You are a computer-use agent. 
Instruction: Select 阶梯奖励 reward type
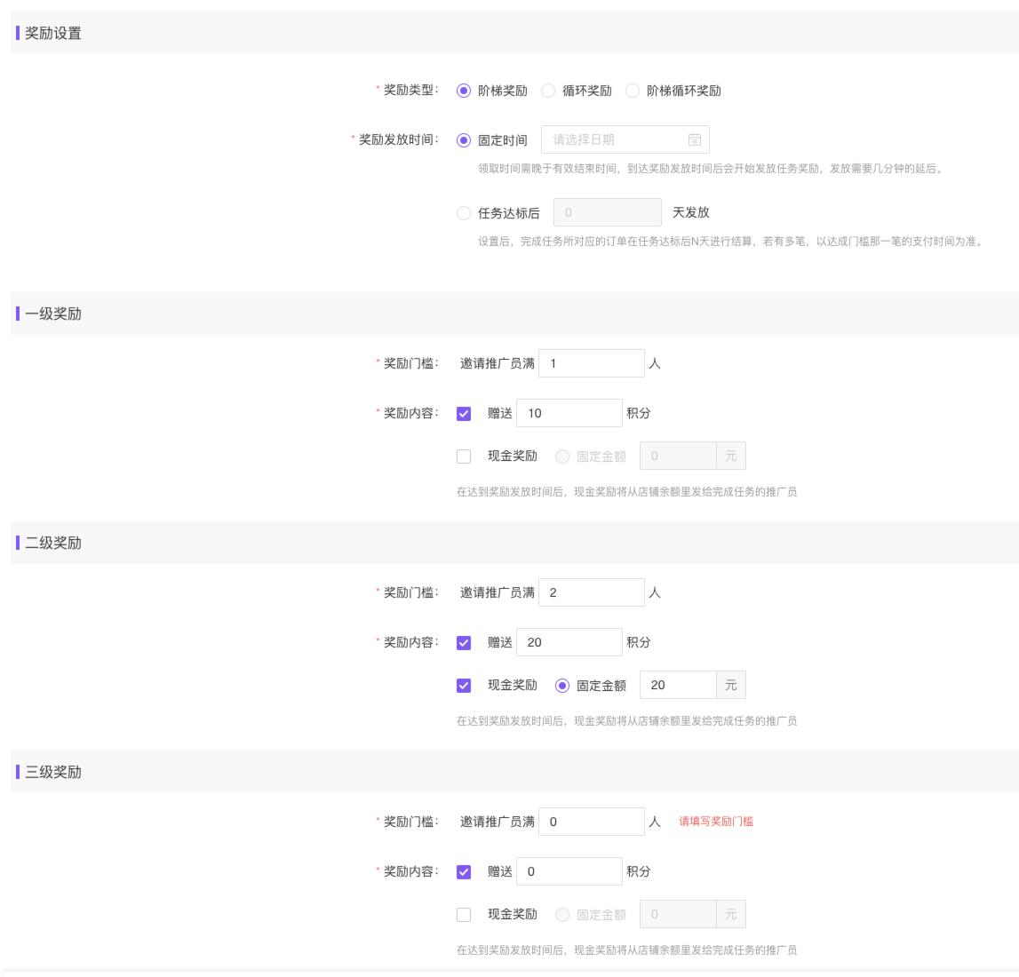[463, 91]
